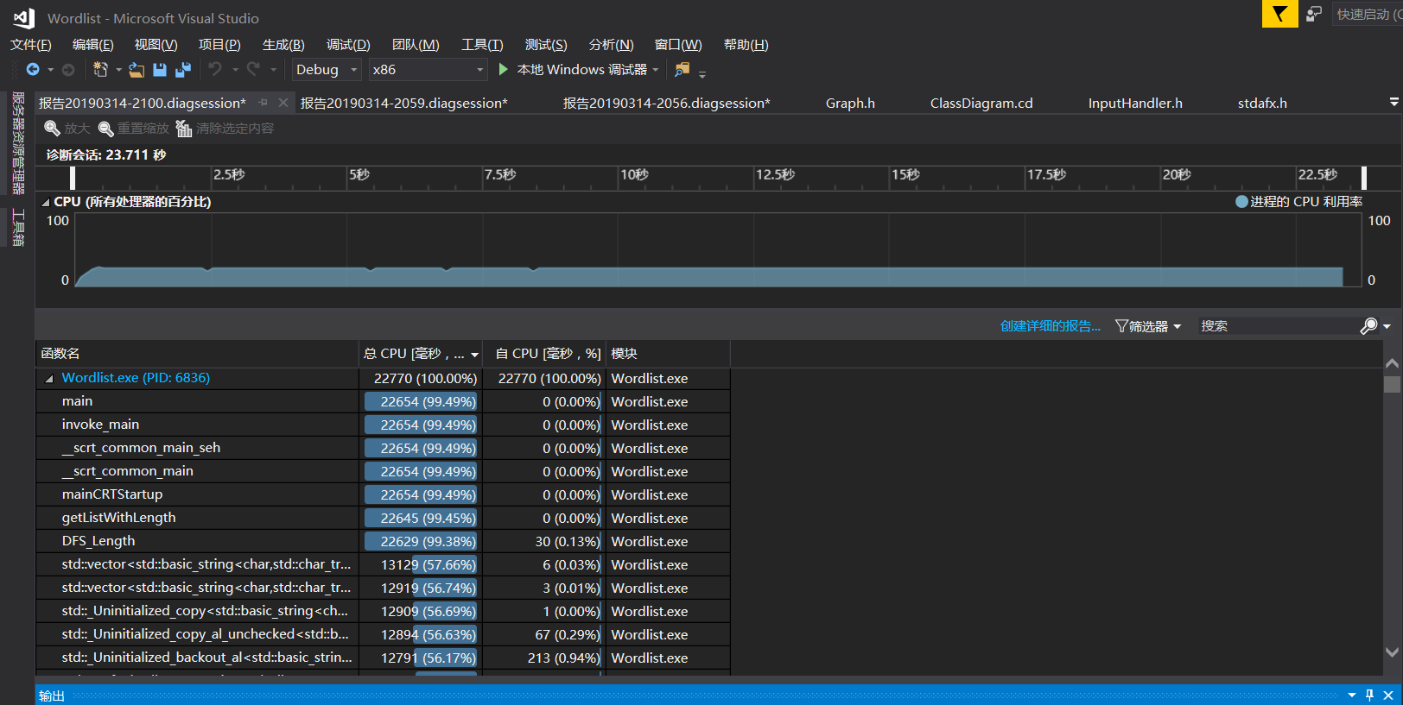Close the 报告20190314-2100.diagsession tab

click(283, 103)
